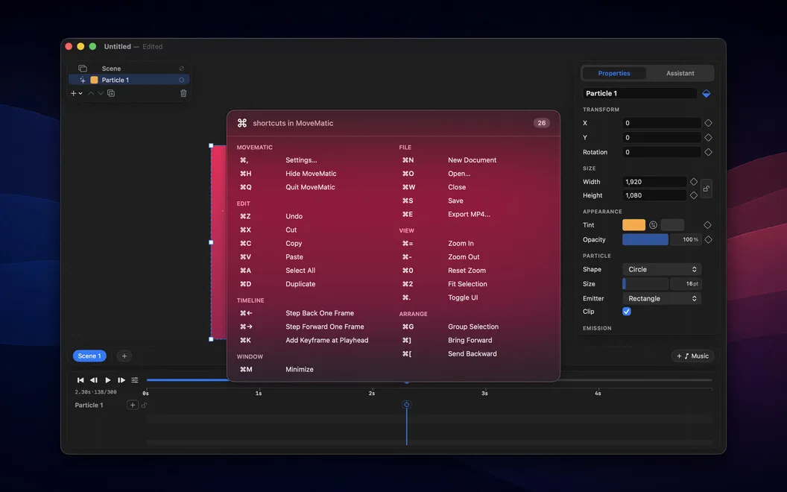This screenshot has height=492, width=787.
Task: Toggle keyframe diamond for Opacity
Action: point(708,239)
